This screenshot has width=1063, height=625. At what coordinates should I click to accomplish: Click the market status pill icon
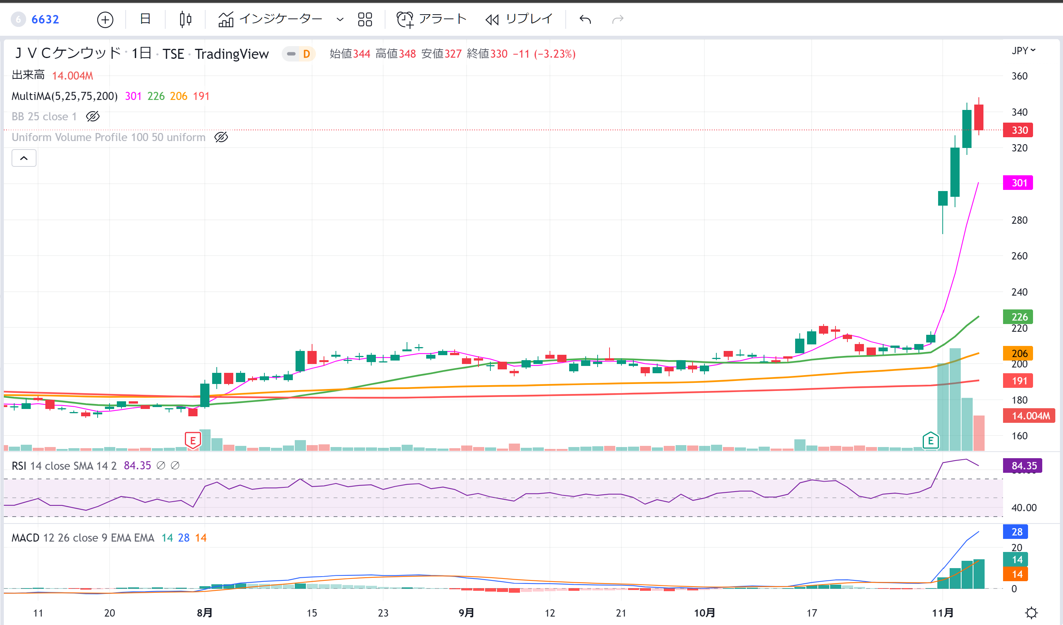click(291, 54)
